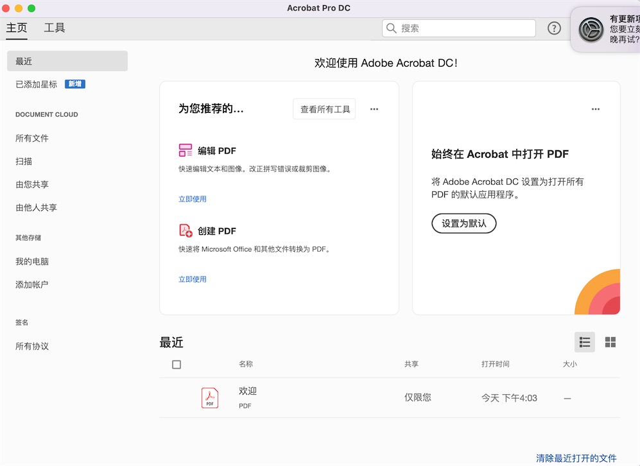Sort by the 大小 column header
Screen dimensions: 640x466
[x=570, y=364]
